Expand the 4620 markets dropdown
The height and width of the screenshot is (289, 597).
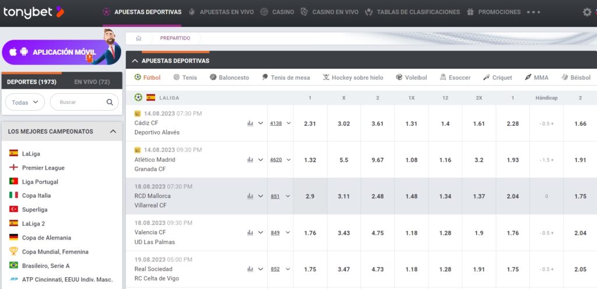pos(288,160)
